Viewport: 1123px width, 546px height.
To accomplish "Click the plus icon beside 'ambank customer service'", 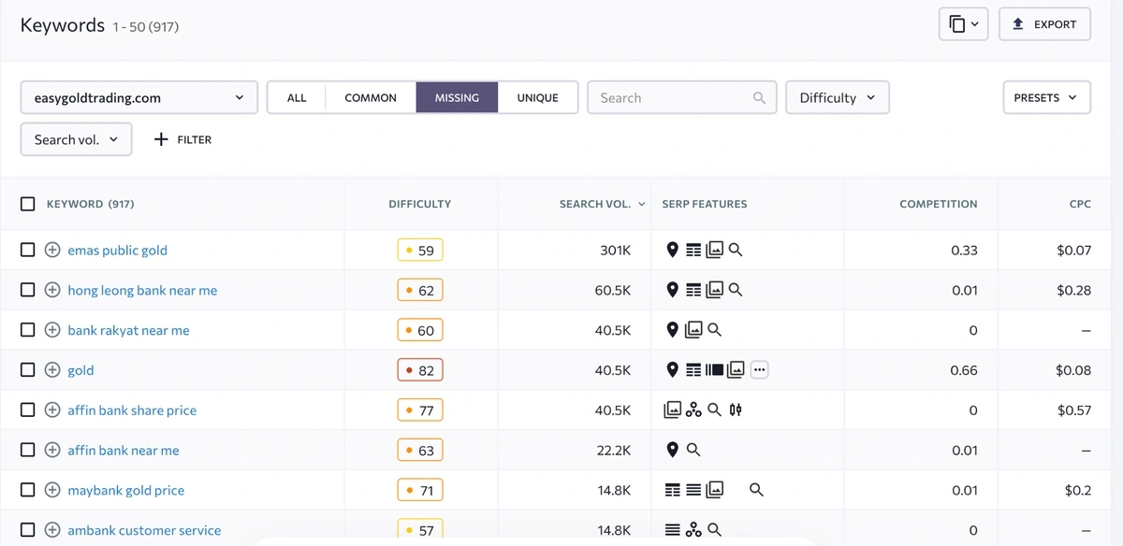I will [52, 530].
